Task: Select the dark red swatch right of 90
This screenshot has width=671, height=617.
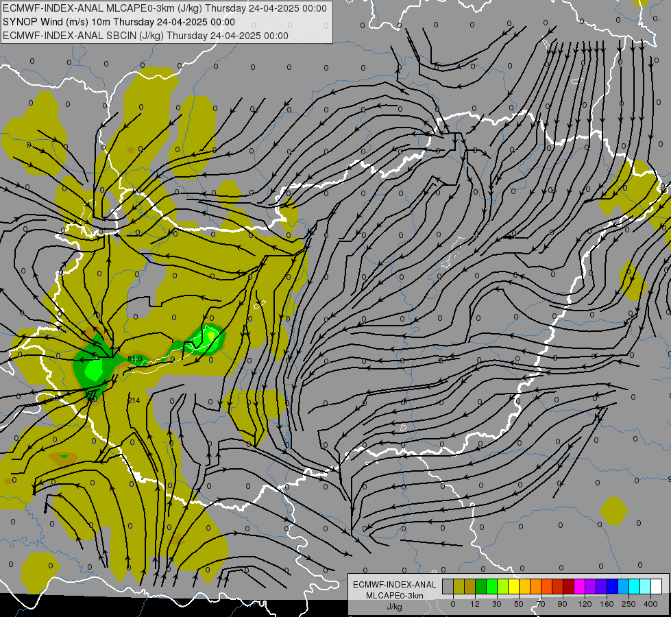Action: pyautogui.click(x=569, y=586)
